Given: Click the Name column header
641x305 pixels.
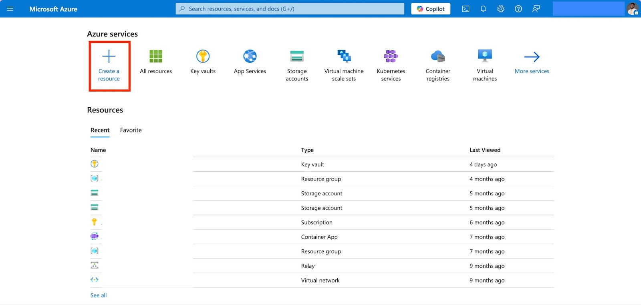Looking at the screenshot, I should [98, 150].
